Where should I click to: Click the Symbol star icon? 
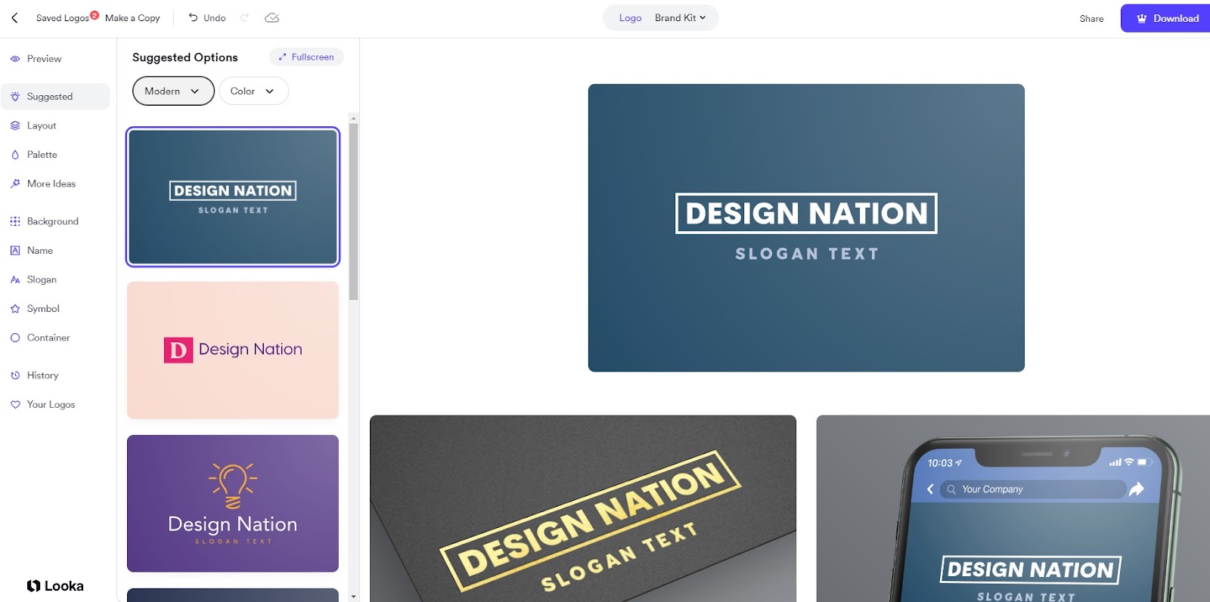click(x=15, y=309)
